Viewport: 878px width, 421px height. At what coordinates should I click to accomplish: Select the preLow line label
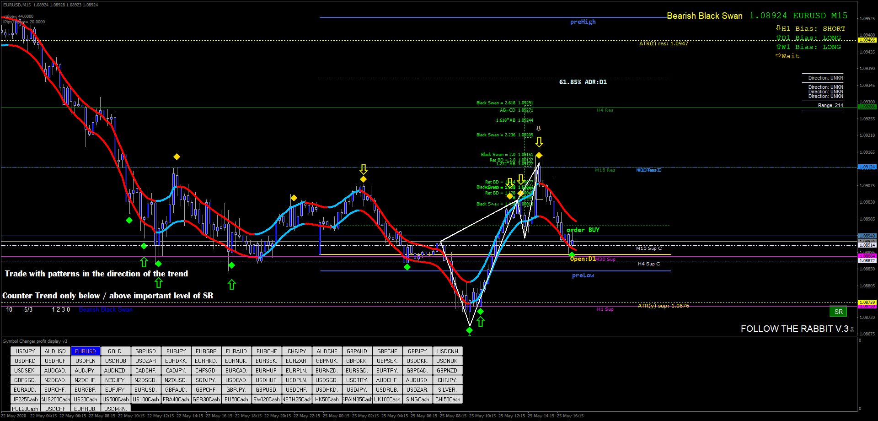[x=583, y=275]
